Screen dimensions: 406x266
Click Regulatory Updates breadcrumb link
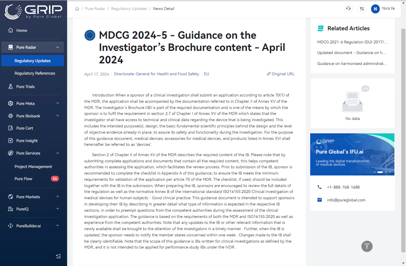[129, 9]
